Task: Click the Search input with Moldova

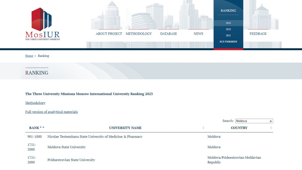Action: [x=252, y=121]
